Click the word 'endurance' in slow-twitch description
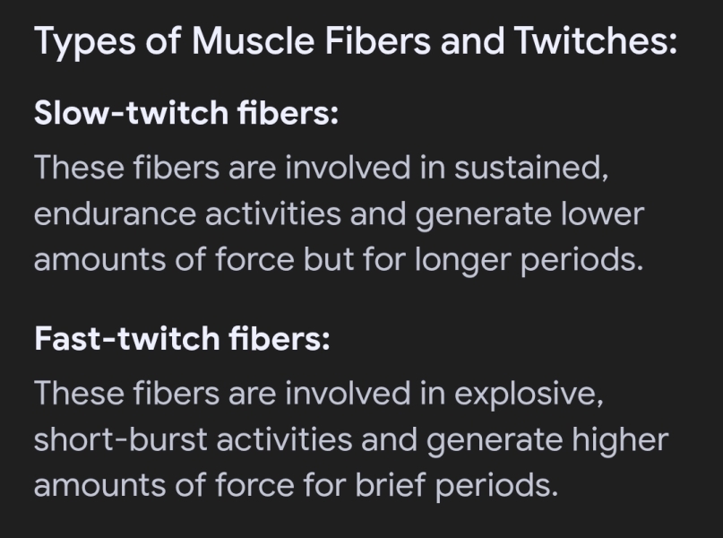Screen dimensions: 723x538 point(115,214)
